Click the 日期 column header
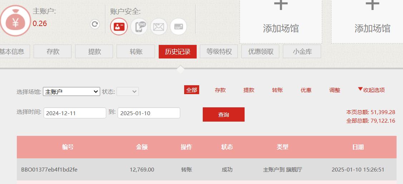 358,147
